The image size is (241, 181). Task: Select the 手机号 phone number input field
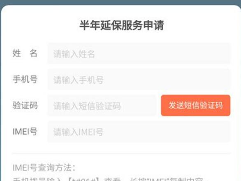[x=139, y=79]
